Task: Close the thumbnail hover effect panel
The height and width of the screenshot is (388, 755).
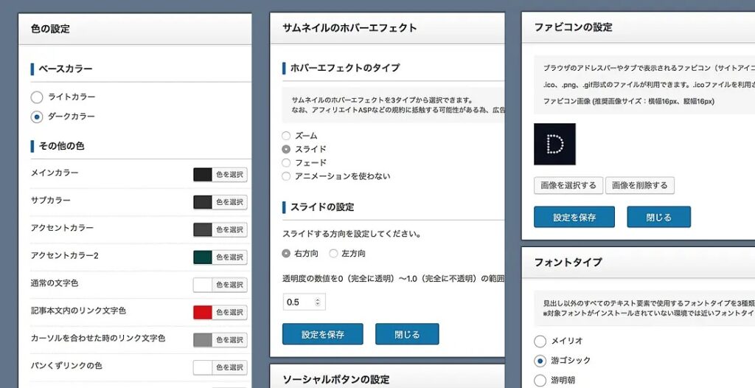Action: click(x=407, y=334)
